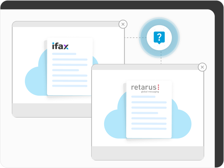The width and height of the screenshot is (224, 168).
Task: Click the blue question mark icon
Action: click(159, 38)
